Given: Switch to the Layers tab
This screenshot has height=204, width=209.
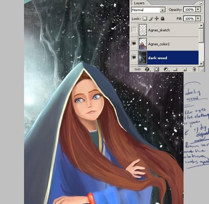Looking at the screenshot, I should (x=139, y=3).
